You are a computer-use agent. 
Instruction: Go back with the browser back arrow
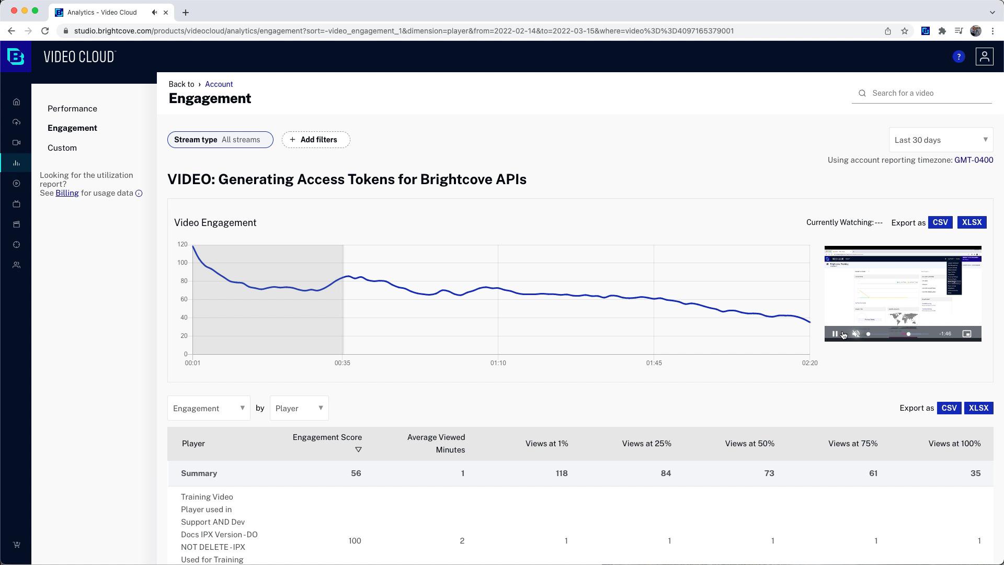coord(12,31)
